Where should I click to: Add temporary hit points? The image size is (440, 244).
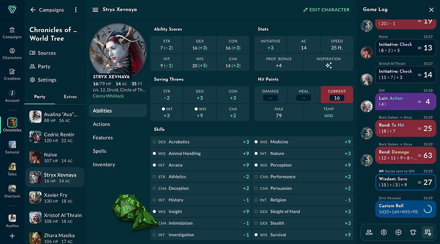pos(328,116)
